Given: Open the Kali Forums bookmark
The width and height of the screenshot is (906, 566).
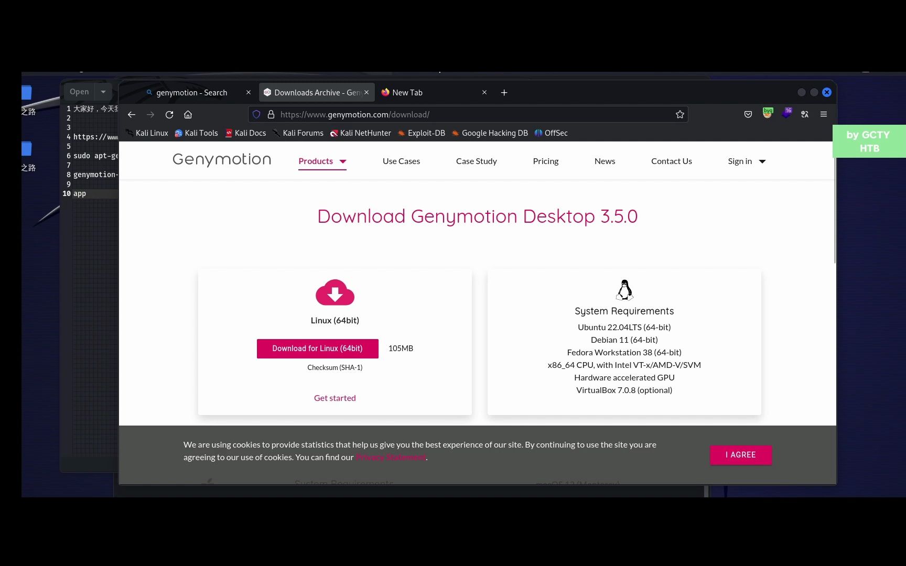Looking at the screenshot, I should pyautogui.click(x=298, y=133).
